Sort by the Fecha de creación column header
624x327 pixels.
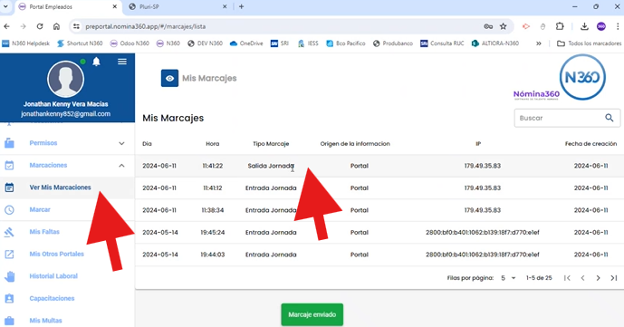click(591, 144)
